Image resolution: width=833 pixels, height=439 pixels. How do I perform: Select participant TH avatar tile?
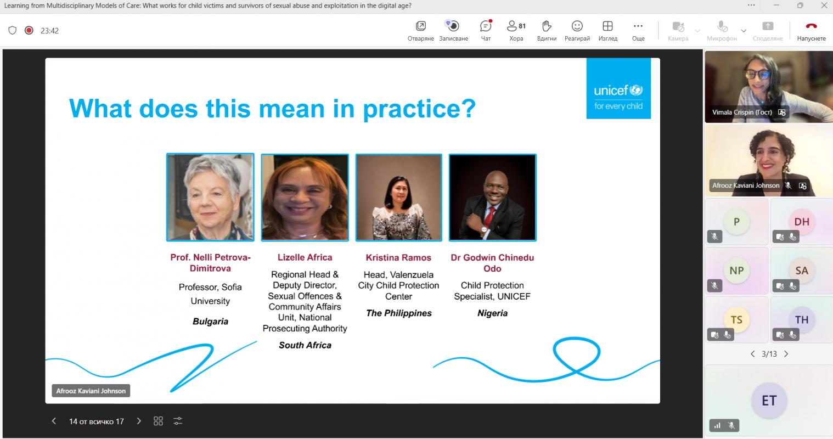(802, 320)
